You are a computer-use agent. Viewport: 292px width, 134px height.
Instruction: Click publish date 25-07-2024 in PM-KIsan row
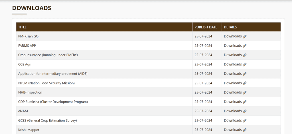(203, 36)
